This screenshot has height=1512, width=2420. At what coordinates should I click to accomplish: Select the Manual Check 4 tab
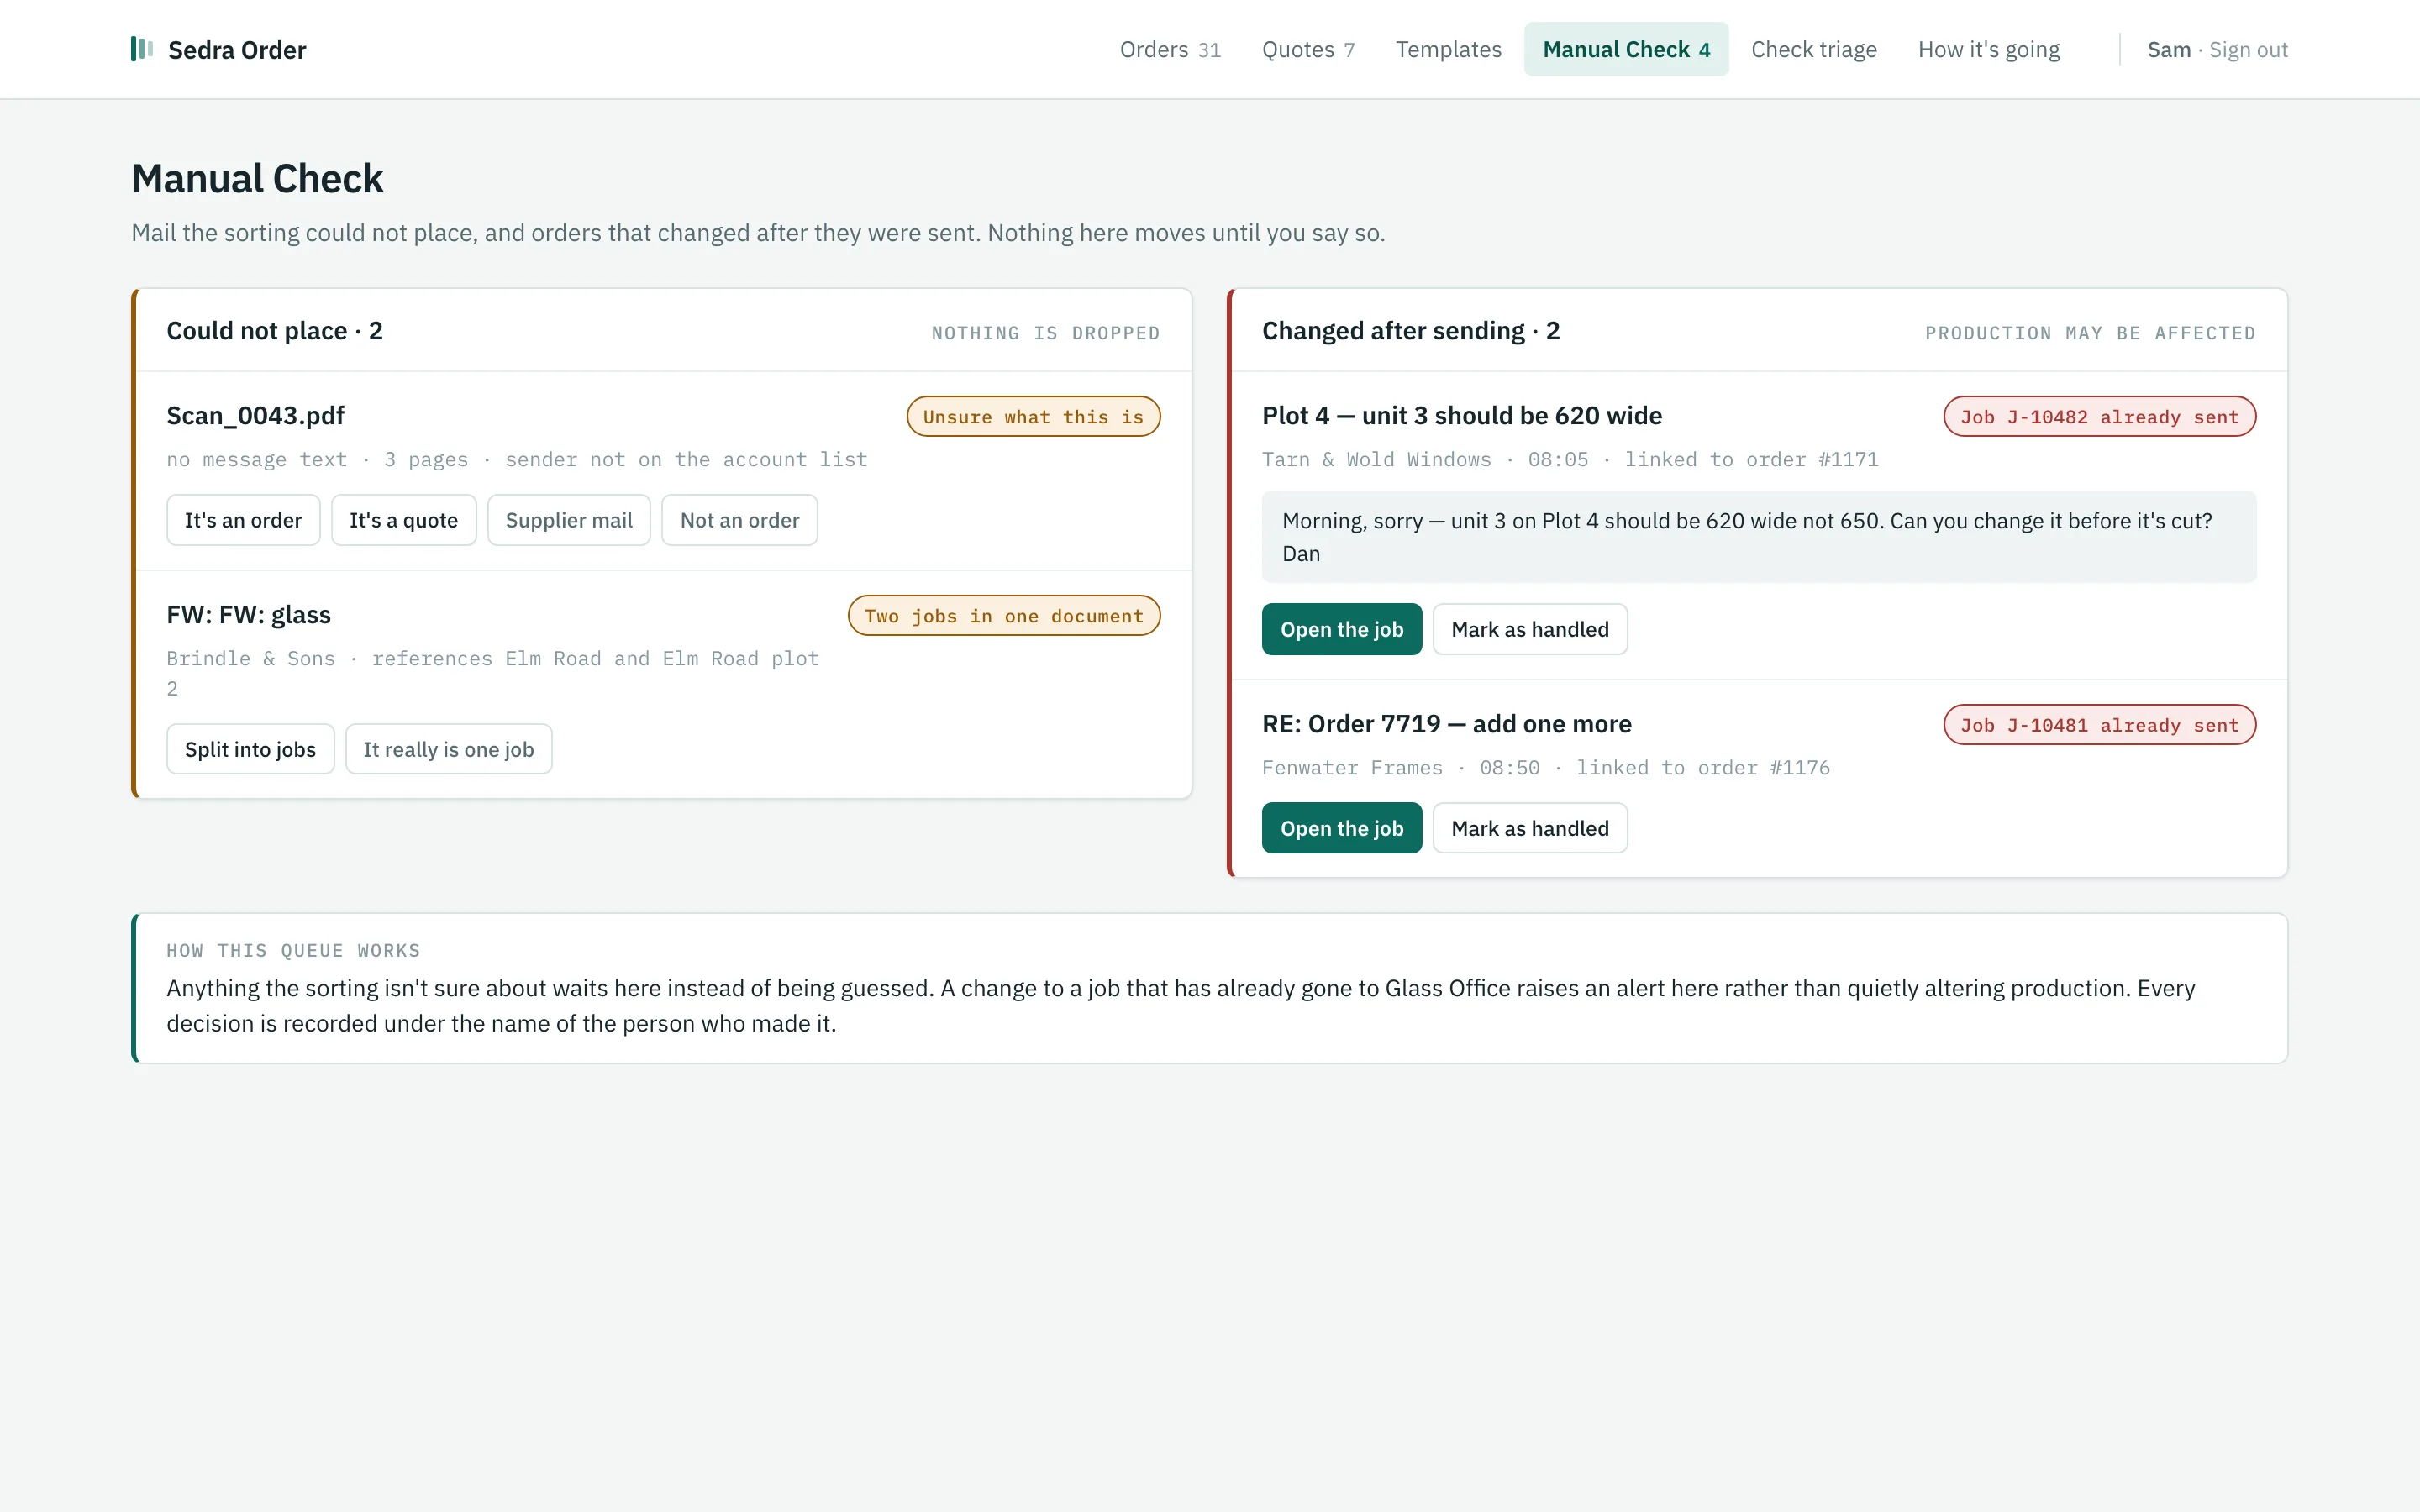1626,49
